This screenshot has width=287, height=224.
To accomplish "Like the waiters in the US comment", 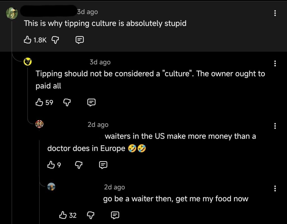I will (x=51, y=165).
